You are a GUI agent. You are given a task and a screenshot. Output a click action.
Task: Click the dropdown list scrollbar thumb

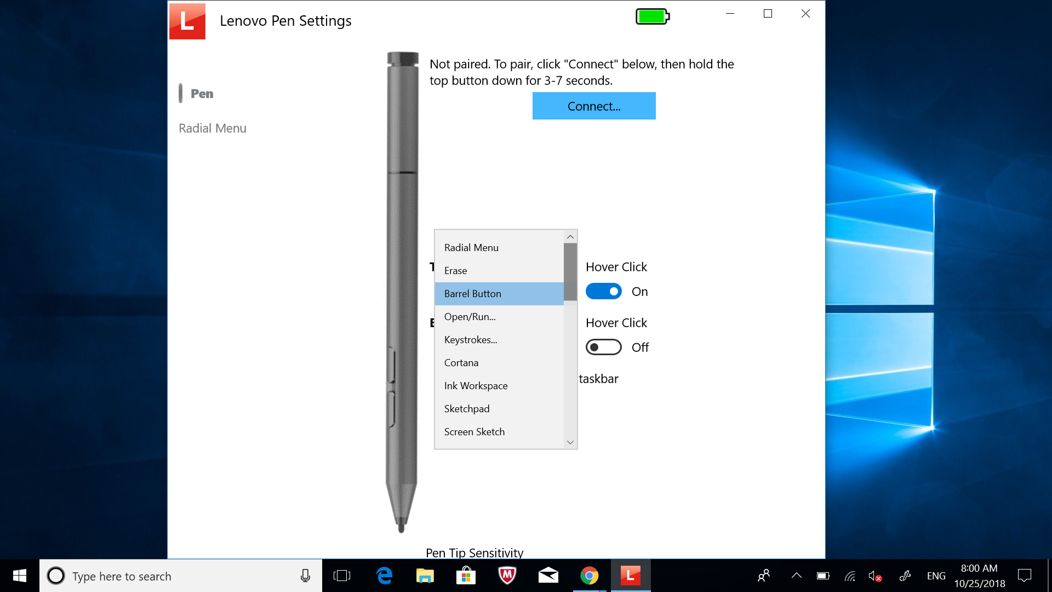point(570,272)
